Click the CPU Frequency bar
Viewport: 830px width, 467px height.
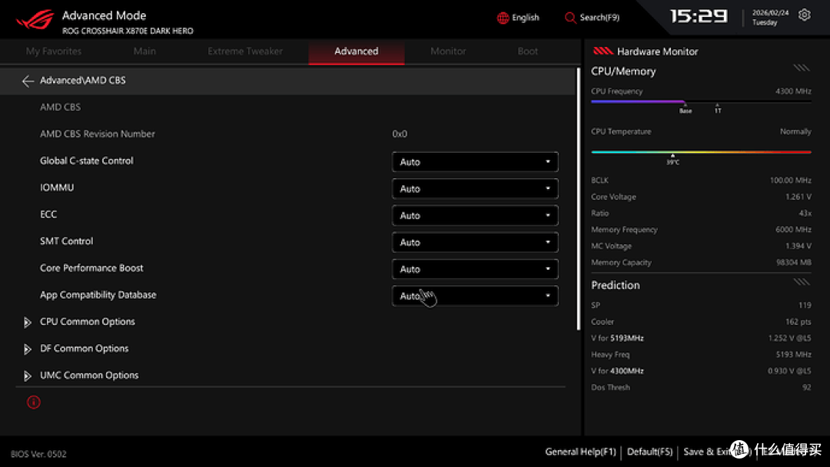click(x=701, y=101)
